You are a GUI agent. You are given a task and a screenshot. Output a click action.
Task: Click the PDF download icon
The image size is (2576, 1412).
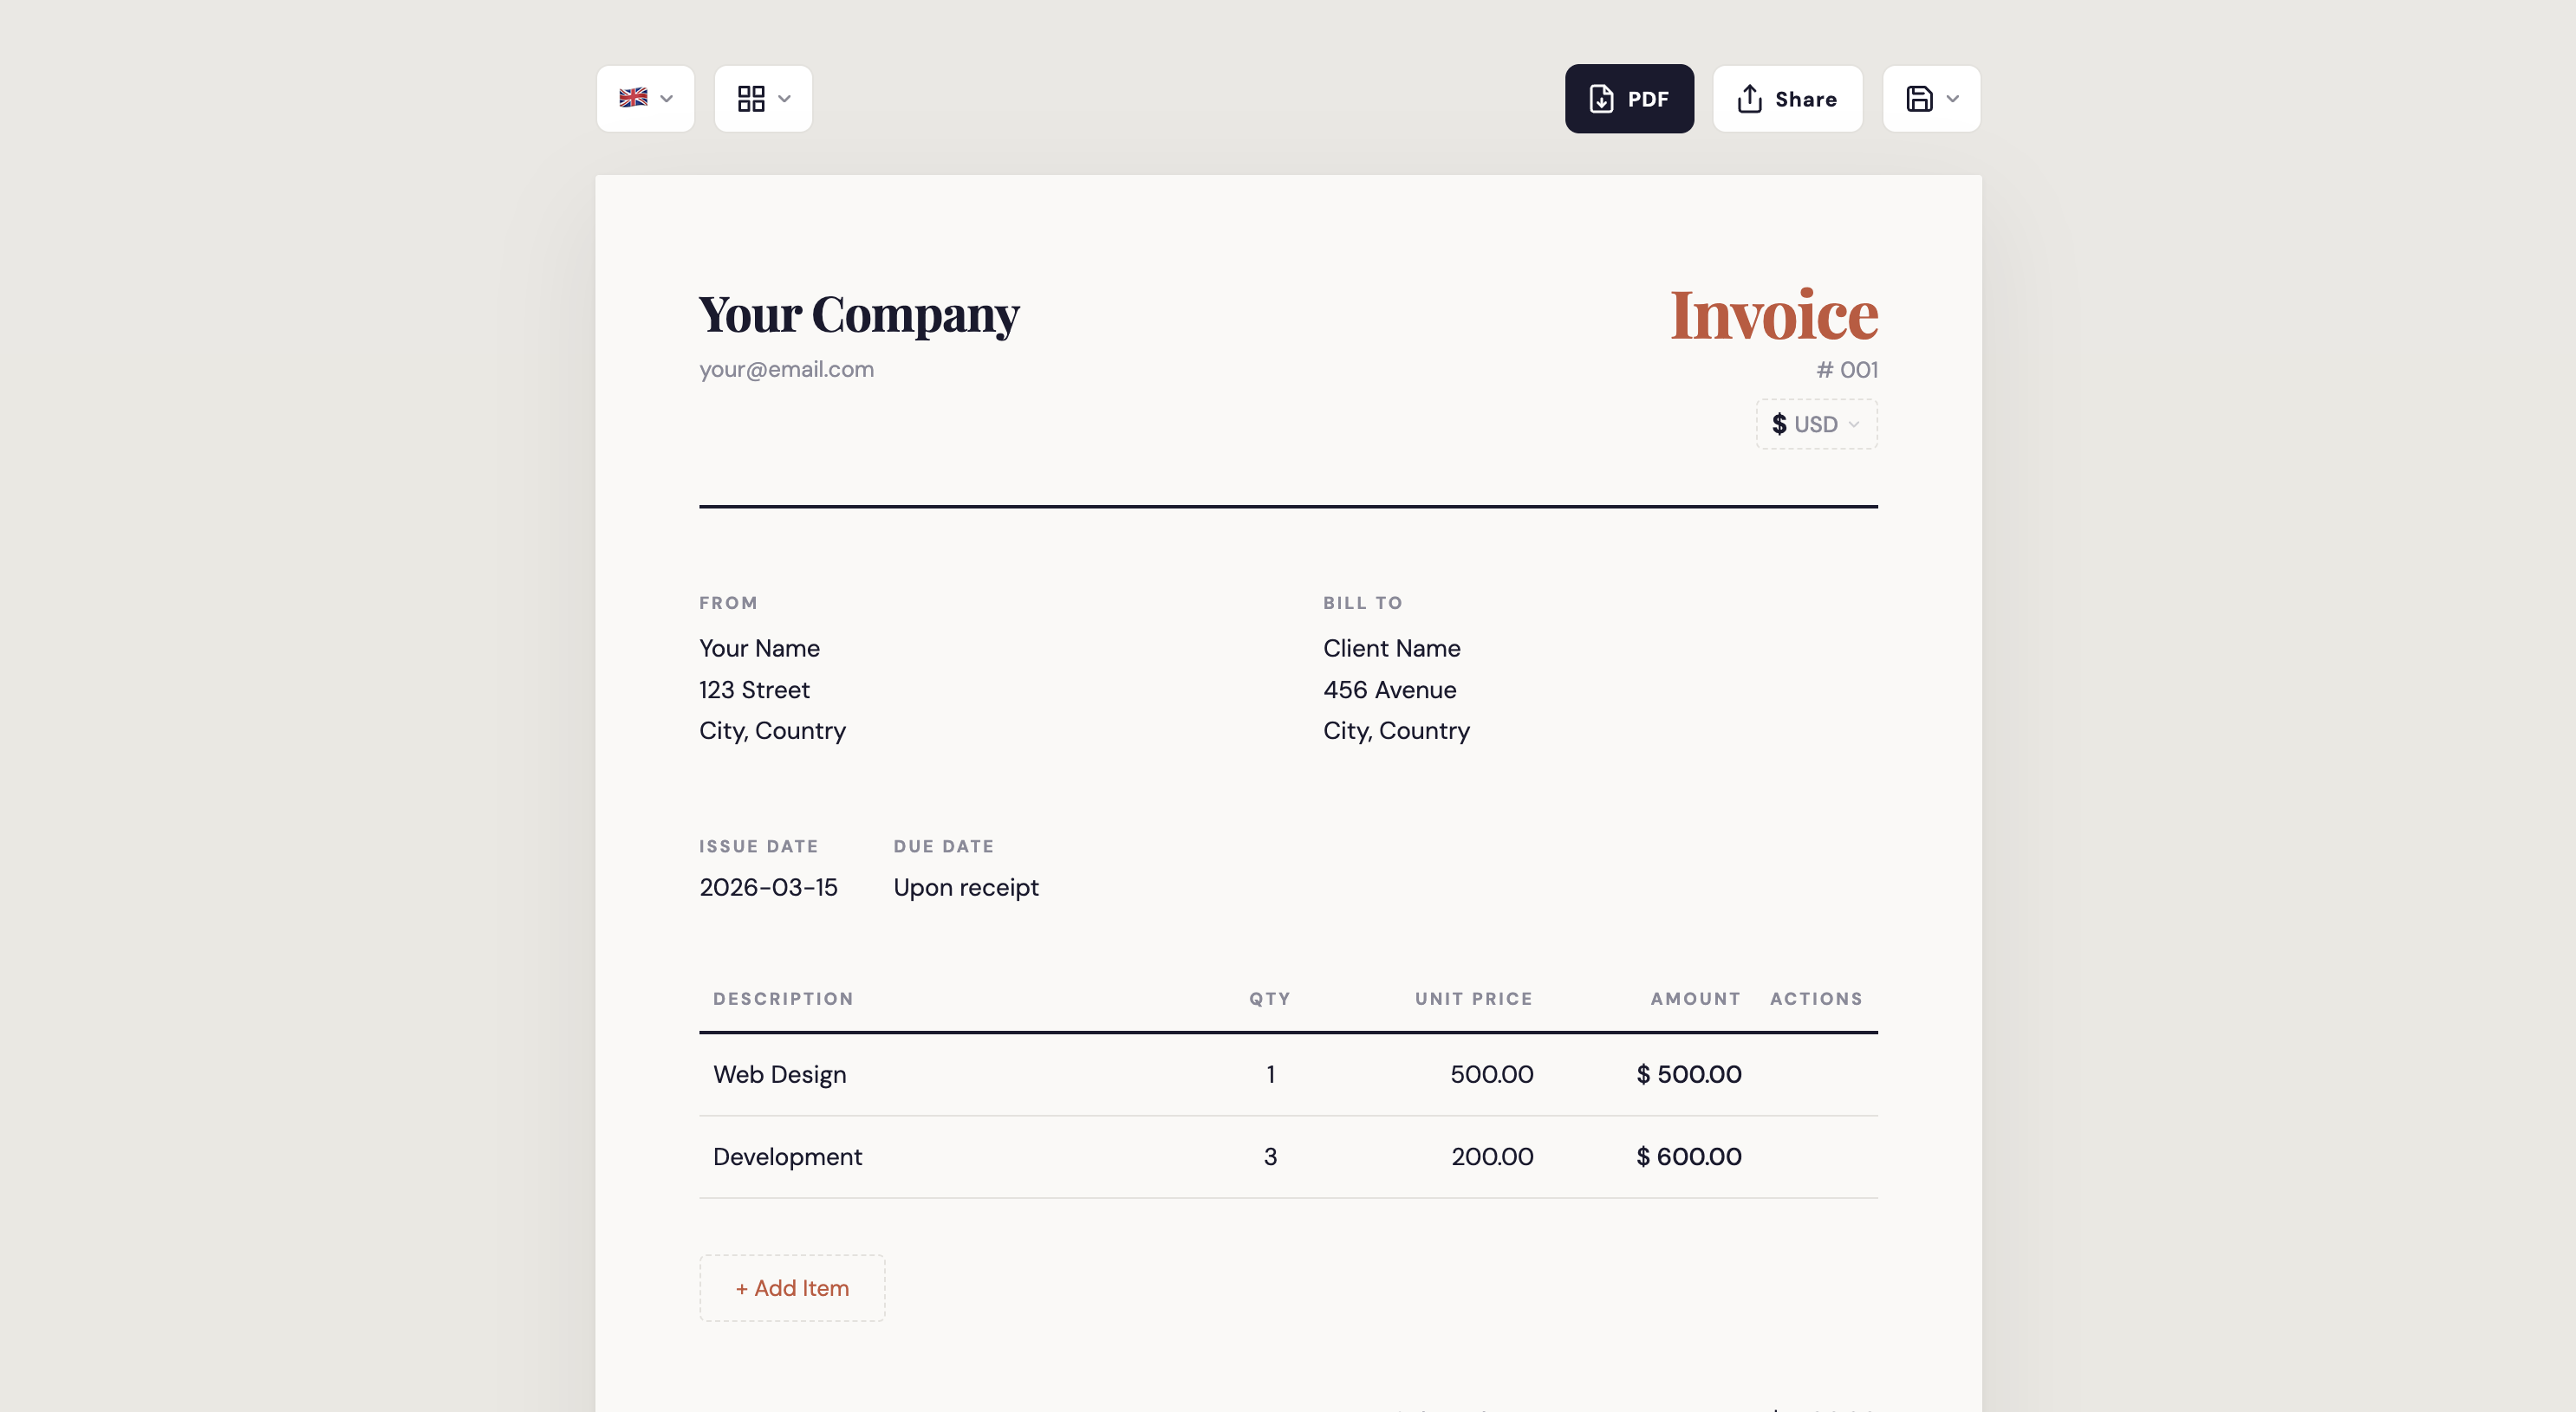(x=1601, y=98)
